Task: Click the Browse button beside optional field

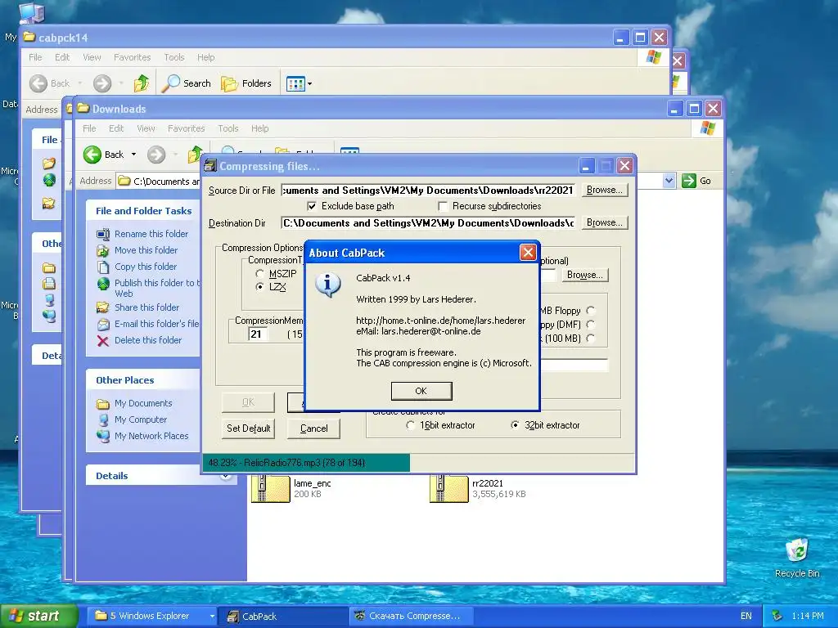Action: 584,275
